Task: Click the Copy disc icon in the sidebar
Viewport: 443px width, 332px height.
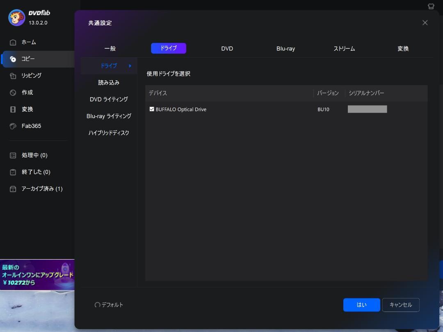Action: 13,59
